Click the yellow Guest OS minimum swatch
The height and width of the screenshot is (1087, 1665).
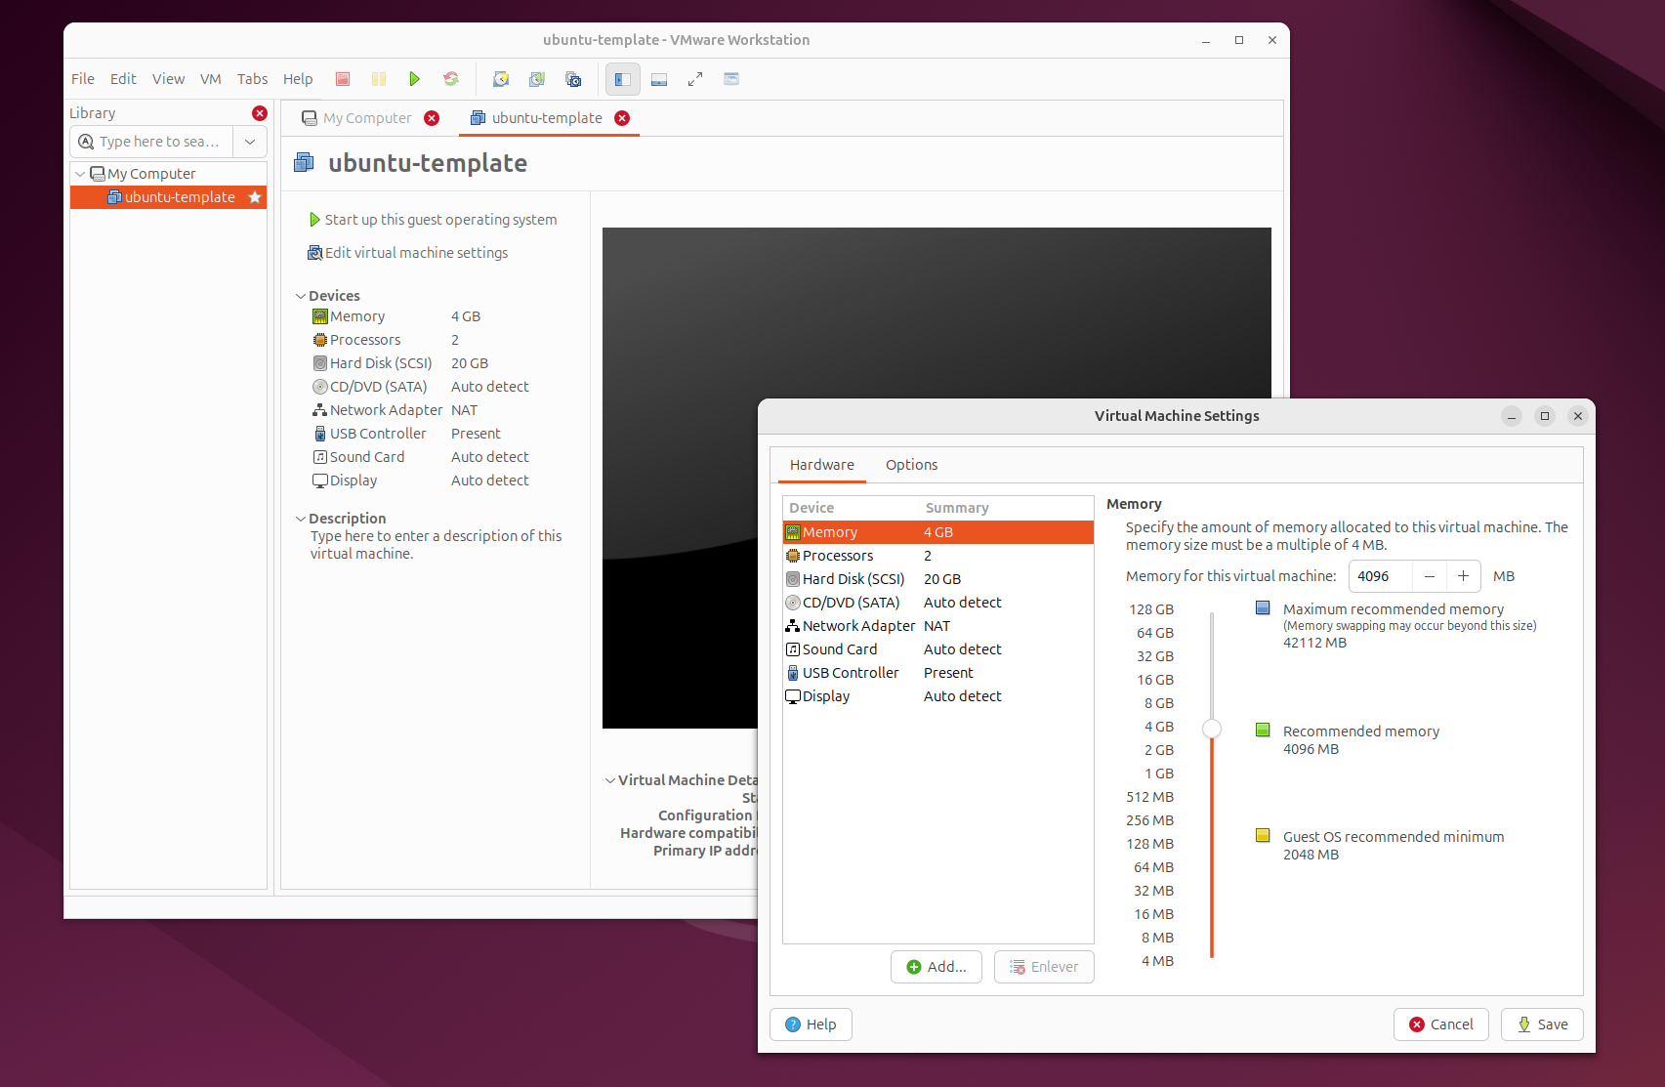pos(1263,836)
